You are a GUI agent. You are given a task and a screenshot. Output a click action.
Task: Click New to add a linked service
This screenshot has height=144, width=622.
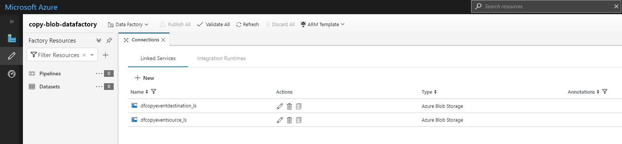point(145,78)
